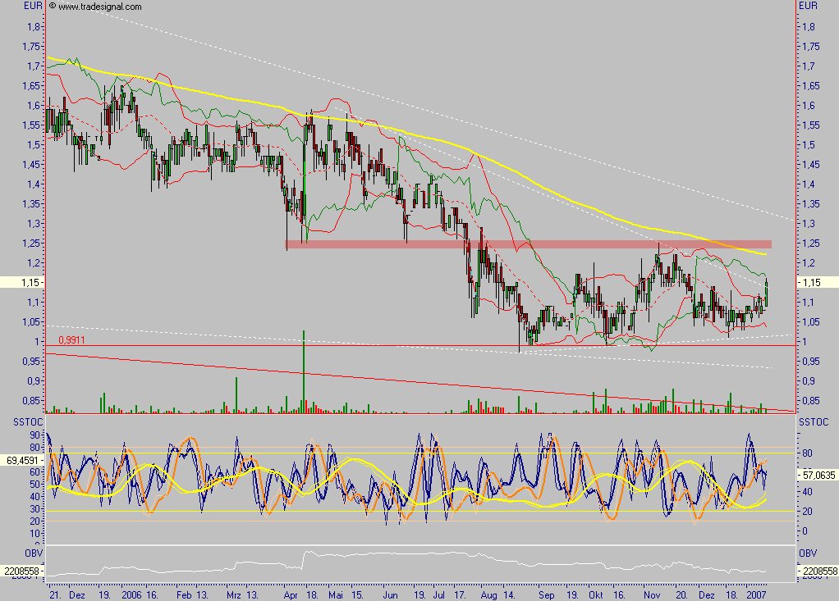Screen dimensions: 839x601
Task: Select the 0,9911 horizontal line label
Action: (70, 339)
